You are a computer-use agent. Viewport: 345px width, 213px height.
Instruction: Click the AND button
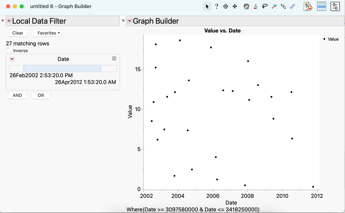[17, 95]
